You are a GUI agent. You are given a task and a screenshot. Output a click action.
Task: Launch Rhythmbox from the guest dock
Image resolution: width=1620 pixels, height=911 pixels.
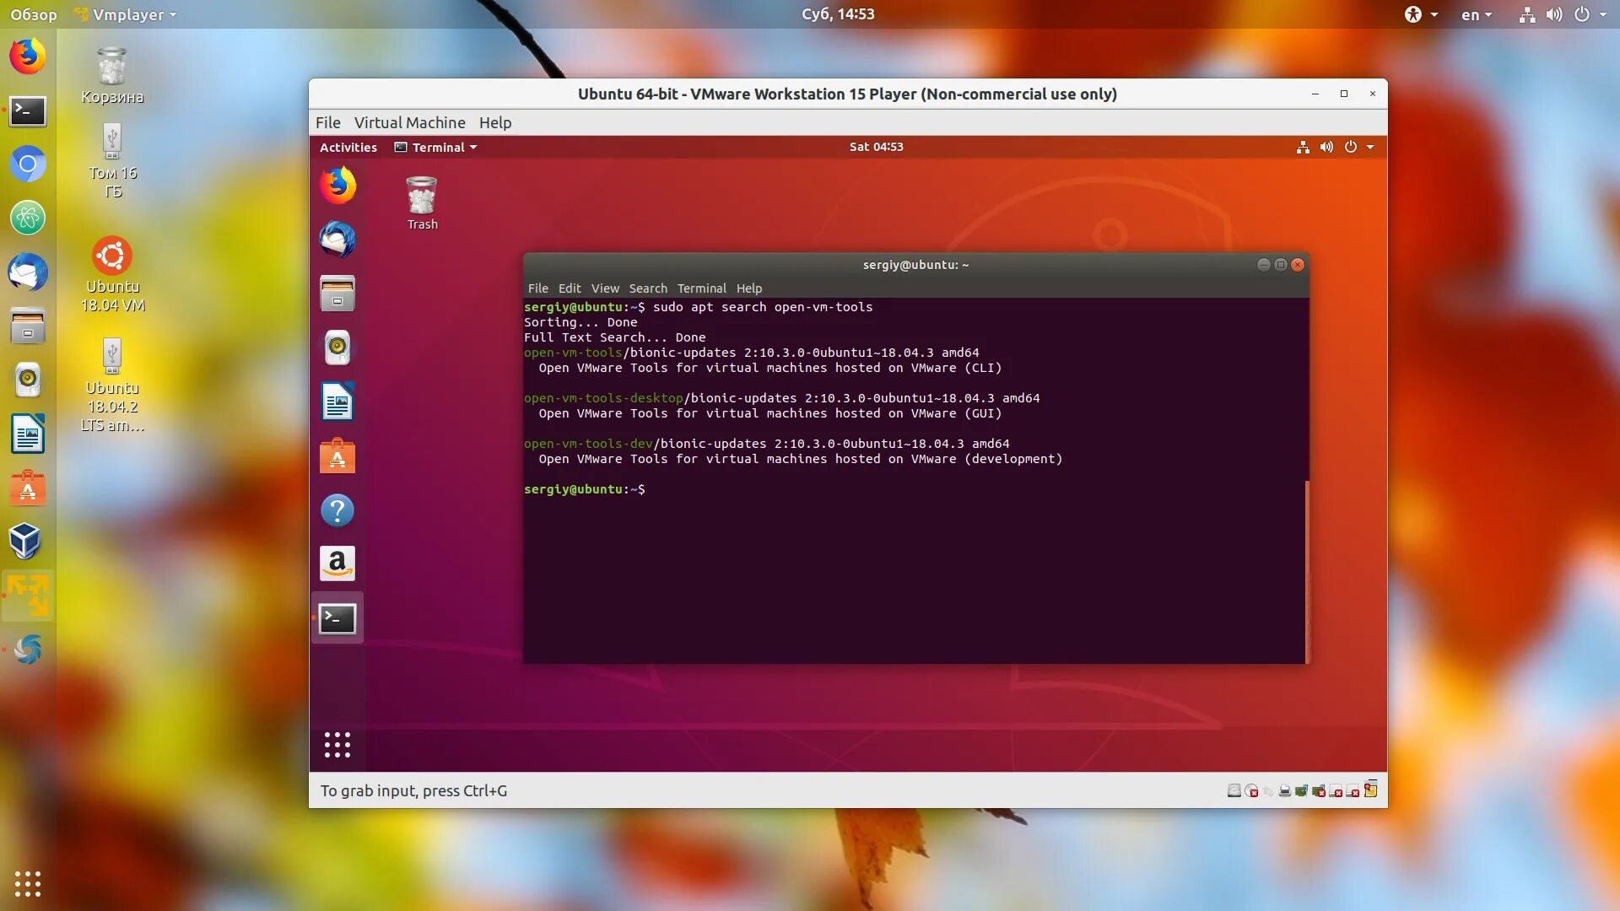tap(337, 348)
